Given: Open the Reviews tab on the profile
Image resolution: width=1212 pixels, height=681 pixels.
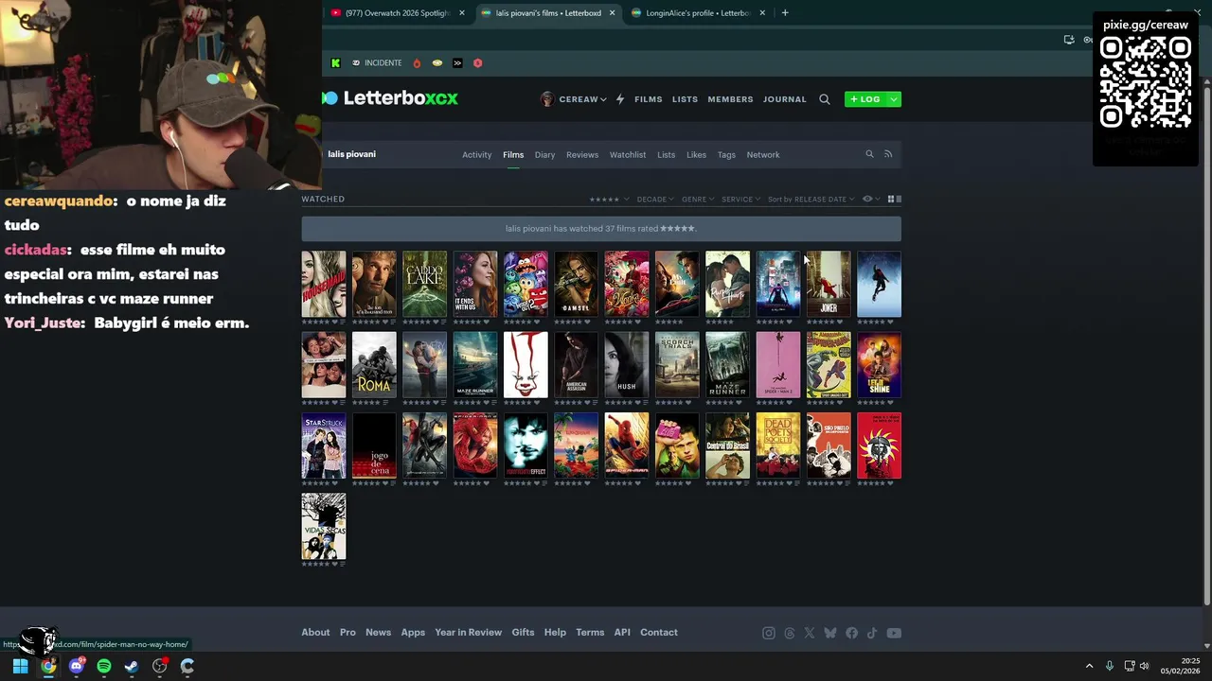Looking at the screenshot, I should [x=582, y=155].
